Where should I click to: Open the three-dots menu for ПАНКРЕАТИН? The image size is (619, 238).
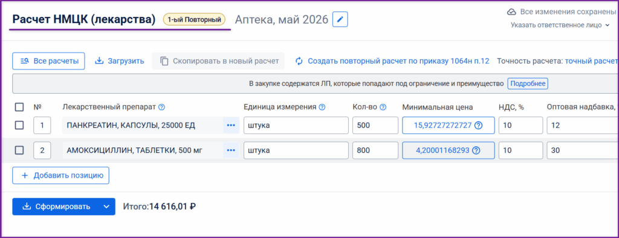pos(231,126)
